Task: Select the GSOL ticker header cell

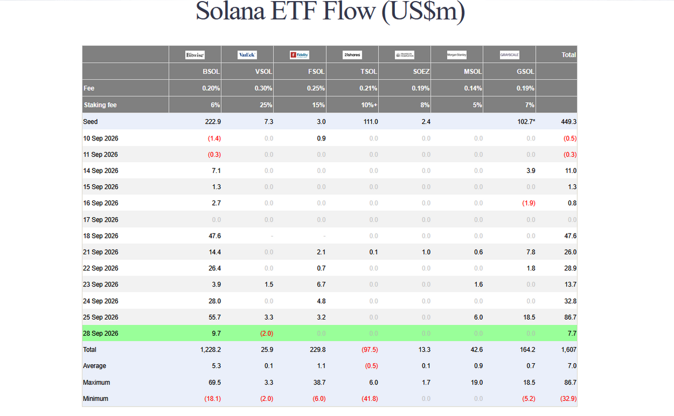Action: pyautogui.click(x=509, y=72)
